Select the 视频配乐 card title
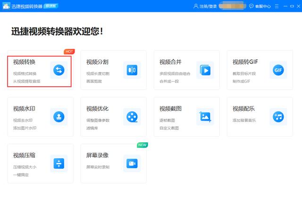302x197 pixels. click(x=243, y=109)
